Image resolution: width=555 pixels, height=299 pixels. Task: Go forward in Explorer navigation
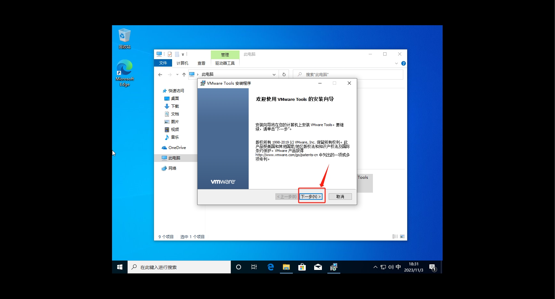[x=170, y=74]
